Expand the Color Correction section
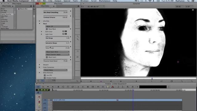The image size is (197, 111). pos(39,67)
